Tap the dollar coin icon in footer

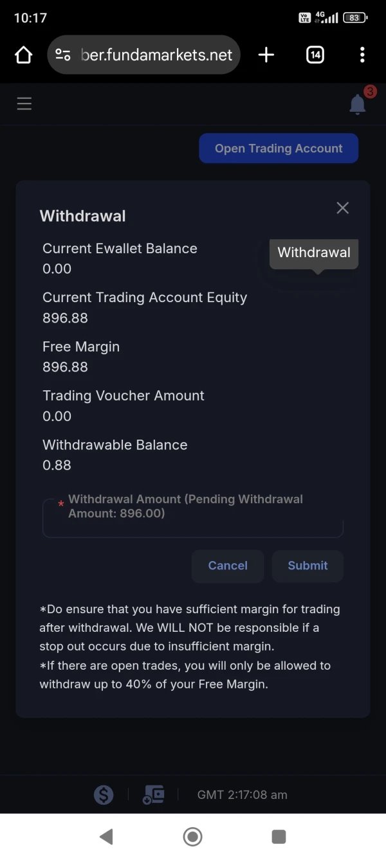104,795
